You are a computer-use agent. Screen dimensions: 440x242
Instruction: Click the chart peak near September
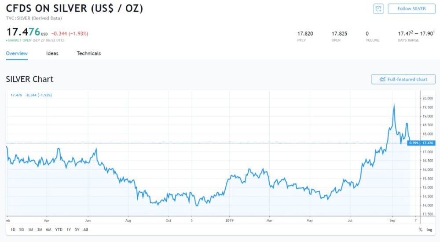[394, 105]
